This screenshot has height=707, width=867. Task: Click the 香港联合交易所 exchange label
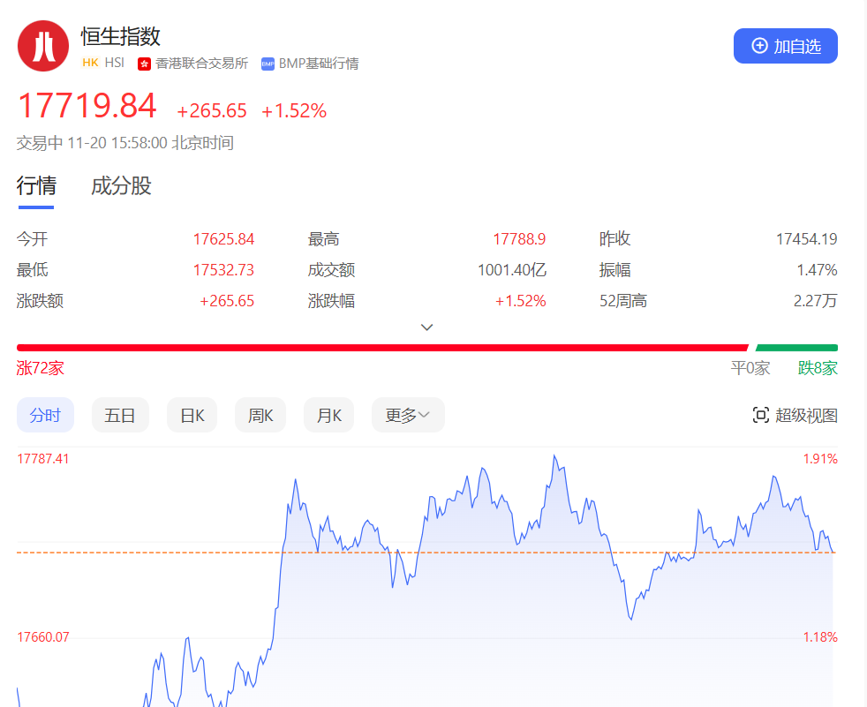202,64
